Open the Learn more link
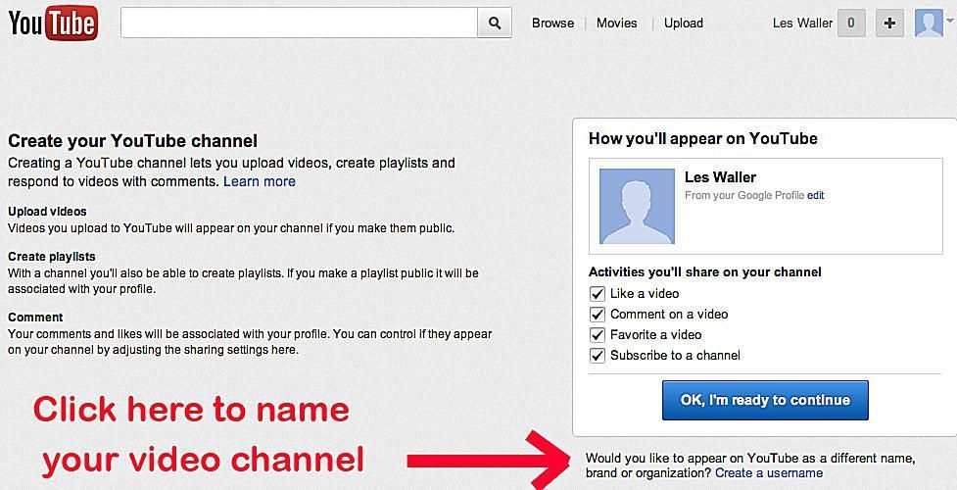 [x=260, y=181]
